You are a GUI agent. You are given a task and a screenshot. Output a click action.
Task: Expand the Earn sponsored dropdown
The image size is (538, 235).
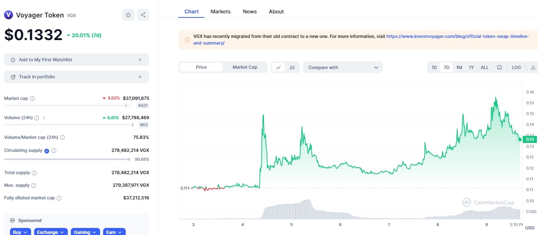tap(114, 232)
